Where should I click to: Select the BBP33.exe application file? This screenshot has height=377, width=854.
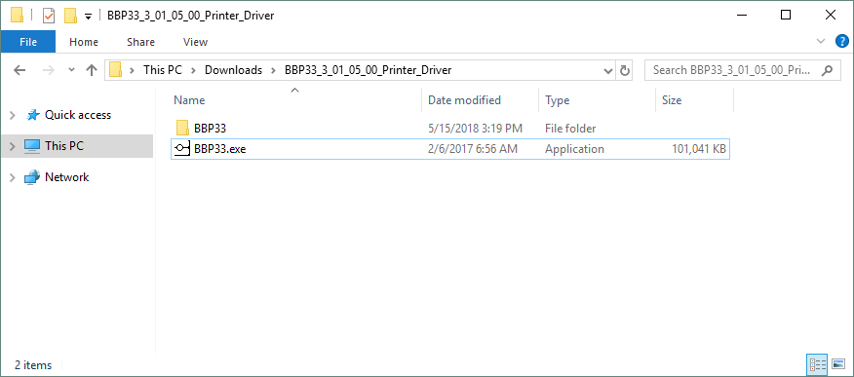[x=450, y=148]
